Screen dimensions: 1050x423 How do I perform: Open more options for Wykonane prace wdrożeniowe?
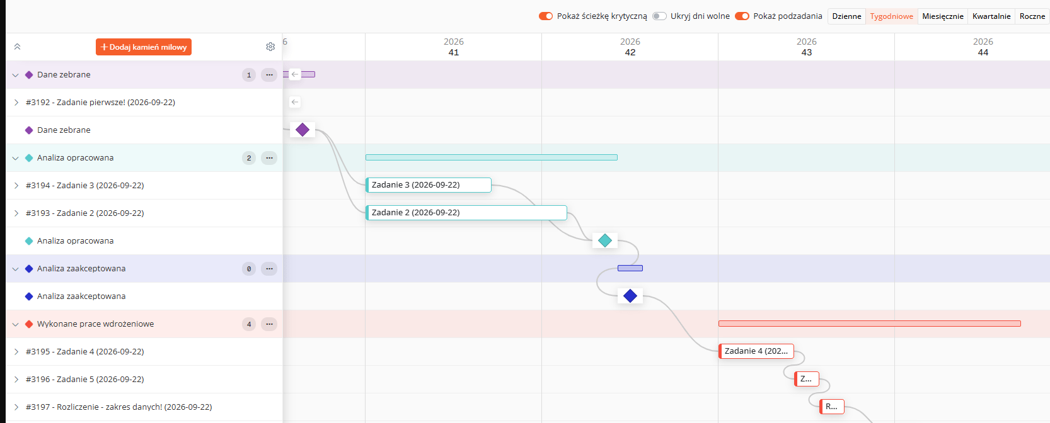coord(269,324)
